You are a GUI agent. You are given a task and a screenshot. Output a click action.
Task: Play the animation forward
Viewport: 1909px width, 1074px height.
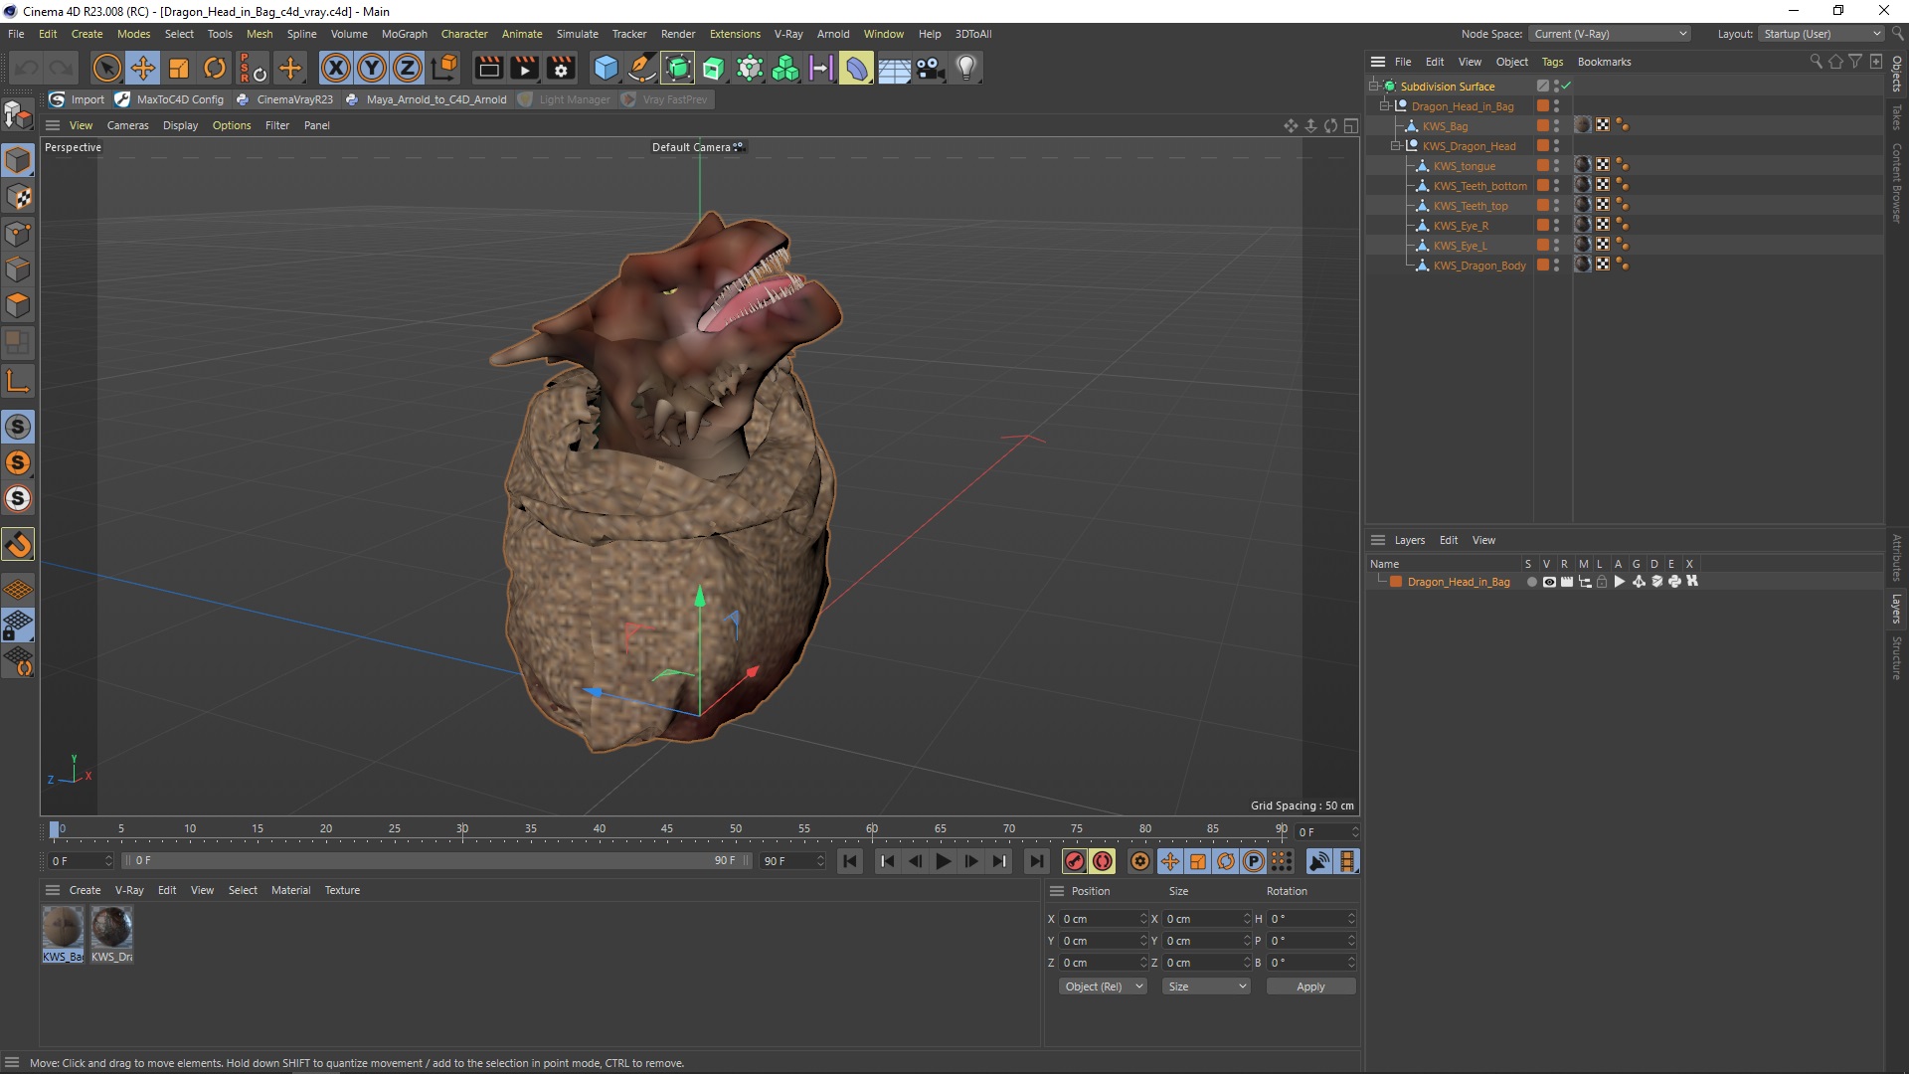[944, 861]
